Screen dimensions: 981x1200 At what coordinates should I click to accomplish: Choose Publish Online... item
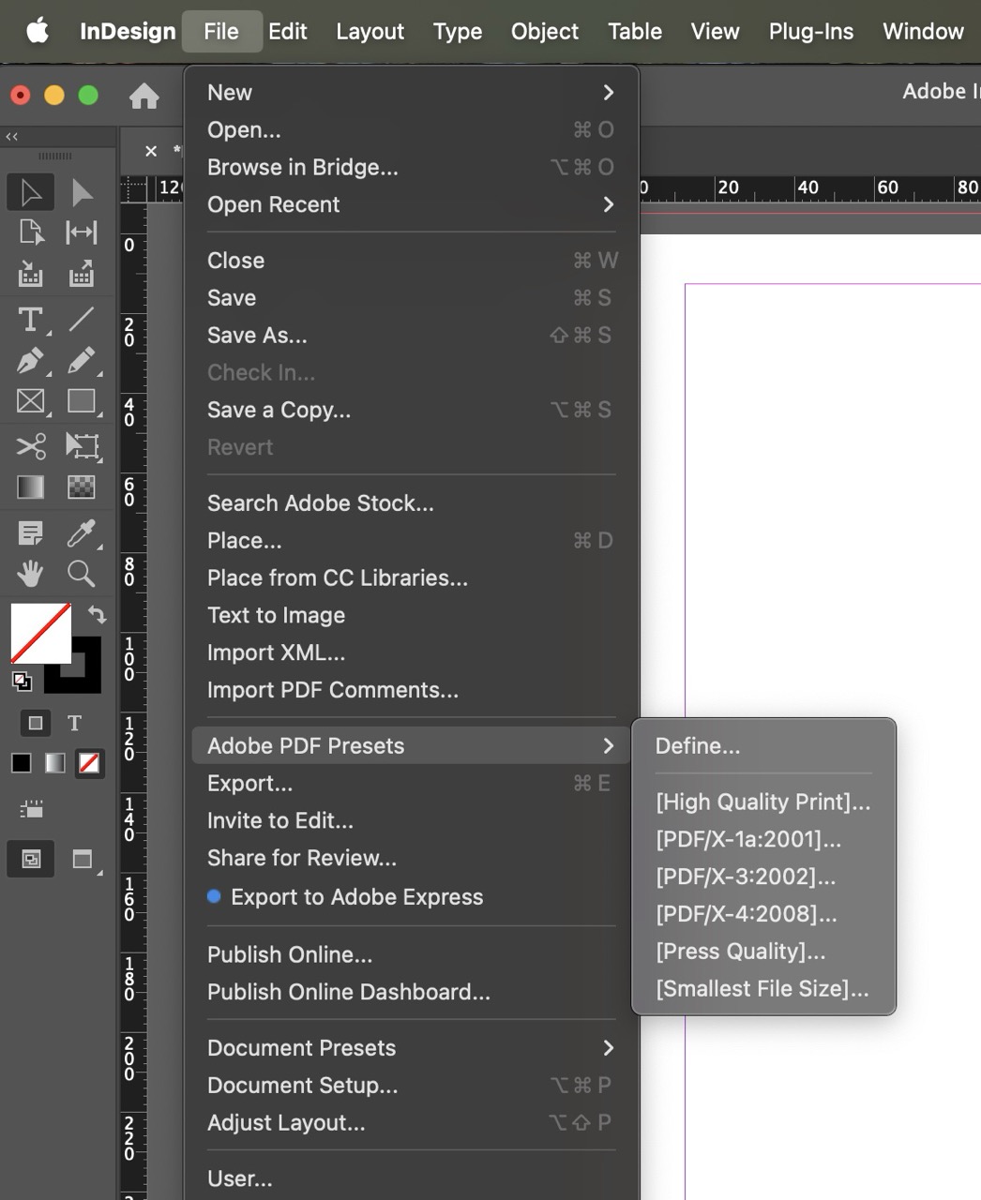(411, 954)
